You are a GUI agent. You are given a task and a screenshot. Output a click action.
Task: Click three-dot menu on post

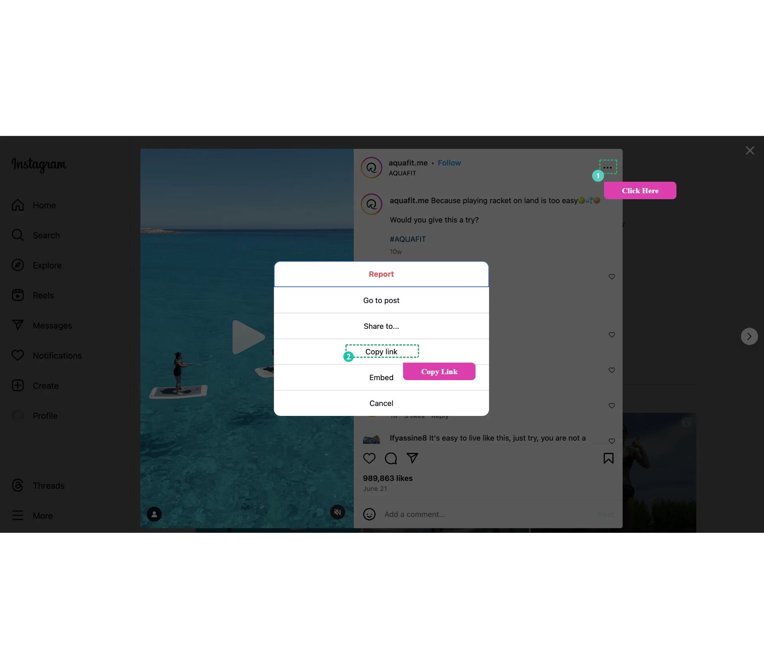[608, 167]
